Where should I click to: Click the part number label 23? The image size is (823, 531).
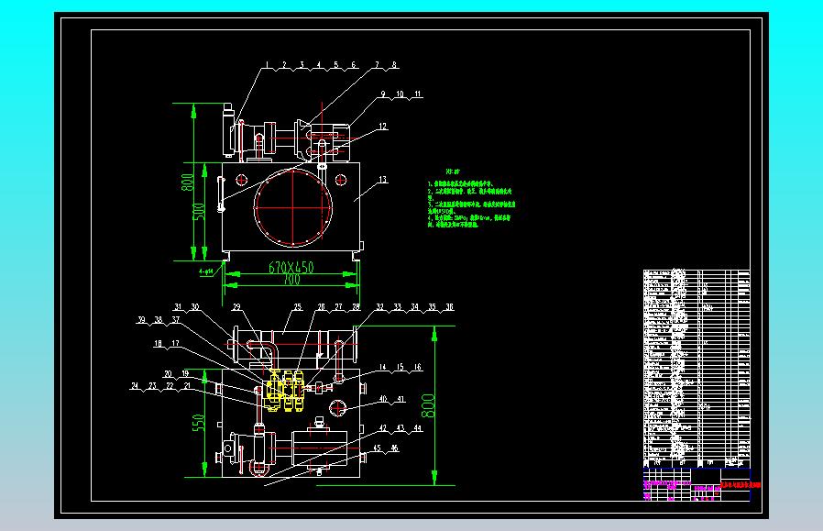click(x=152, y=386)
